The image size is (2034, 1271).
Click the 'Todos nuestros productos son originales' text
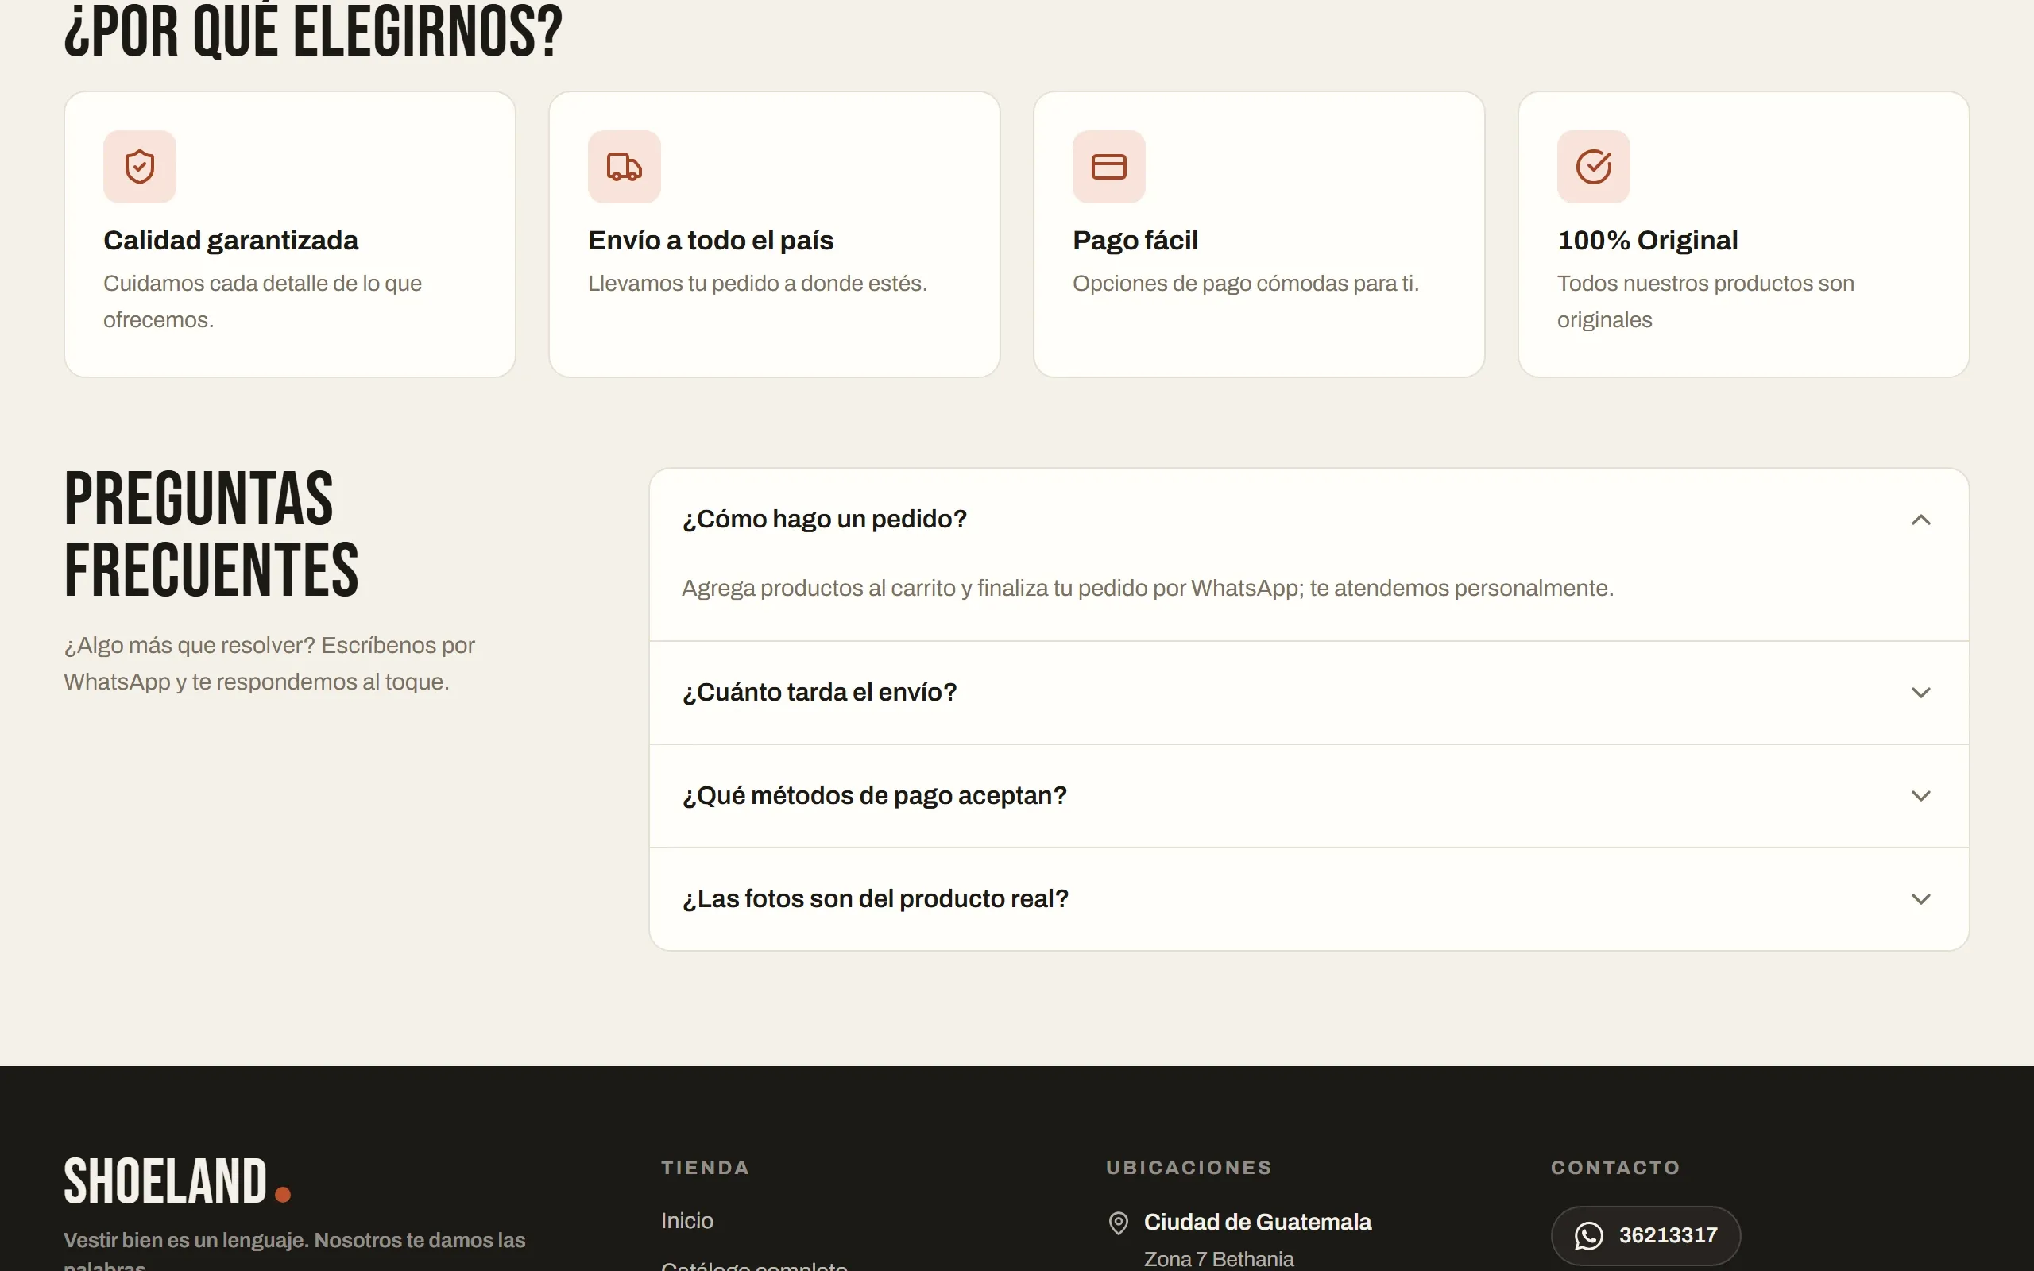click(1705, 302)
